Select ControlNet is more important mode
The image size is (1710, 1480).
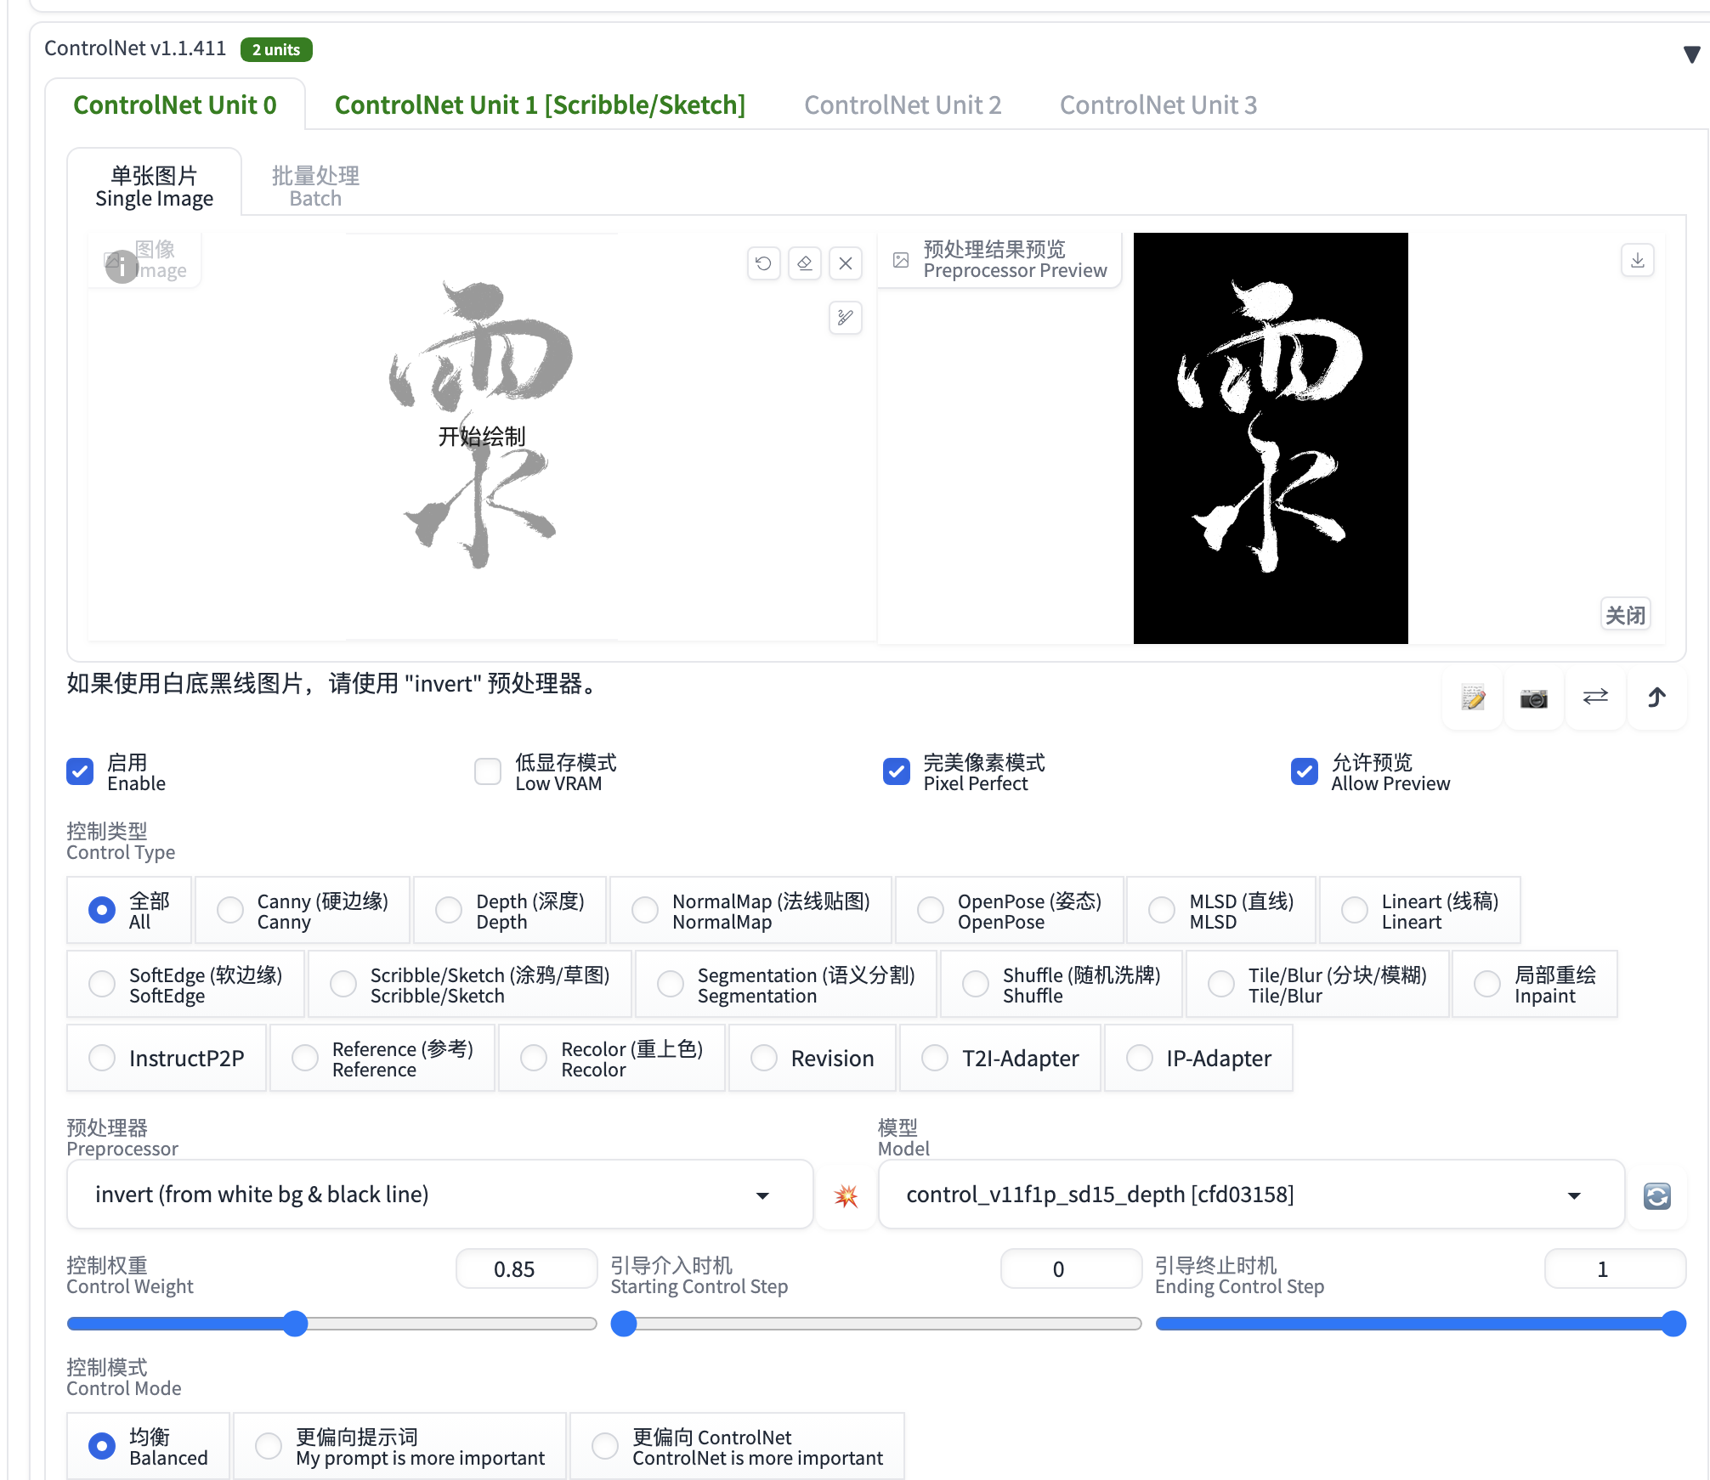point(737,1446)
